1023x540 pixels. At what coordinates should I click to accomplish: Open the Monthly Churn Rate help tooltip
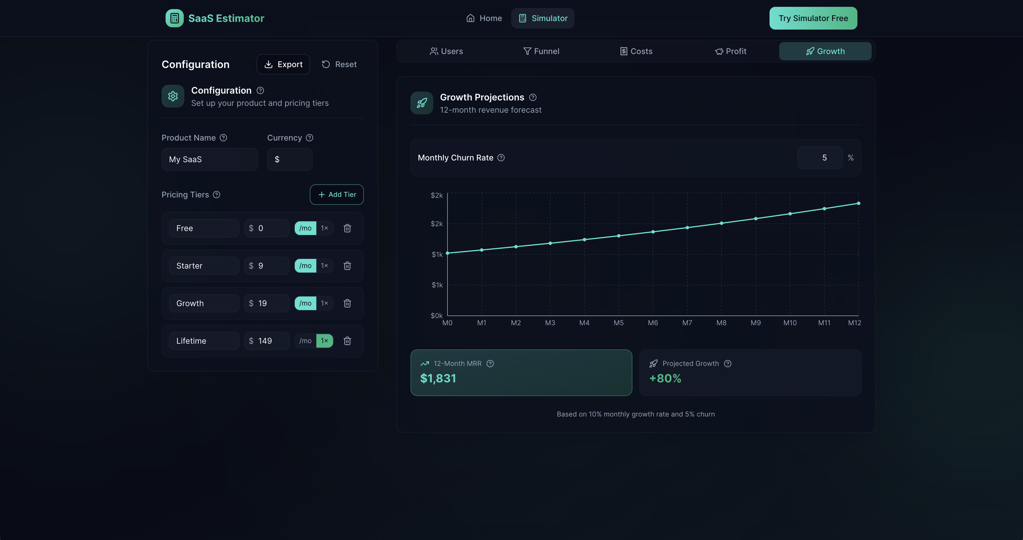coord(501,158)
